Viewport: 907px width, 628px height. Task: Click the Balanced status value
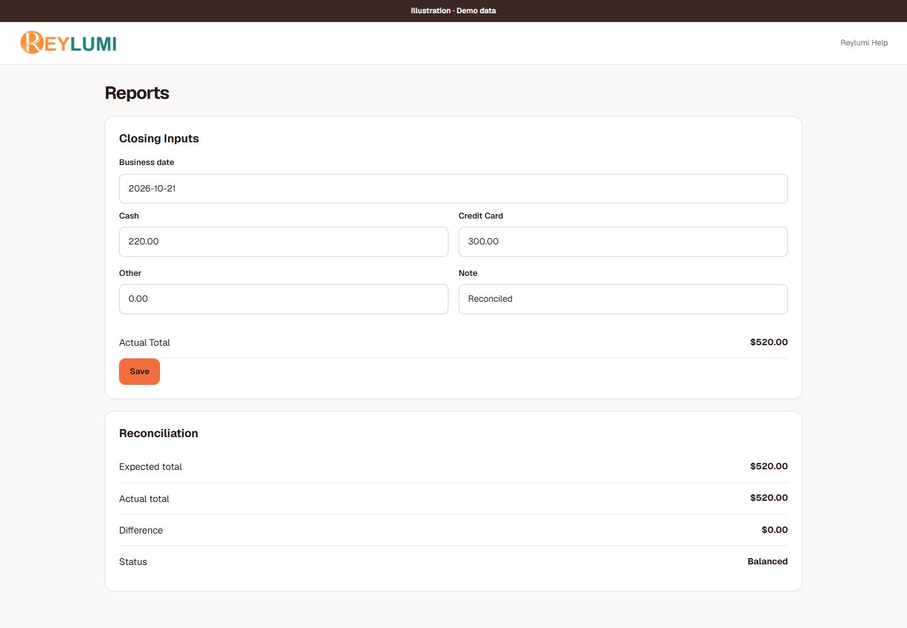click(768, 561)
